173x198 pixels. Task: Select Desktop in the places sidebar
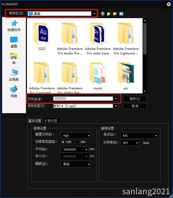tap(14, 42)
